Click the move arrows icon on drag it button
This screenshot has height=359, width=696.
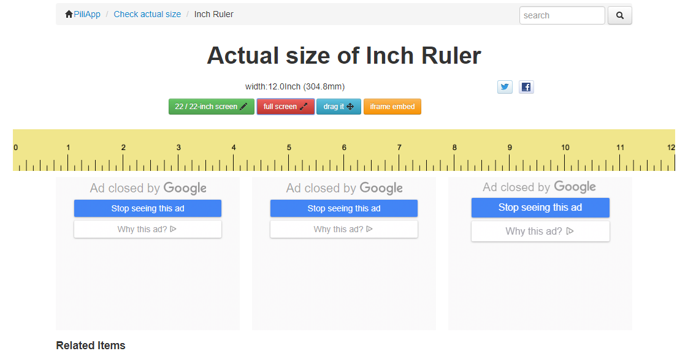pyautogui.click(x=350, y=106)
